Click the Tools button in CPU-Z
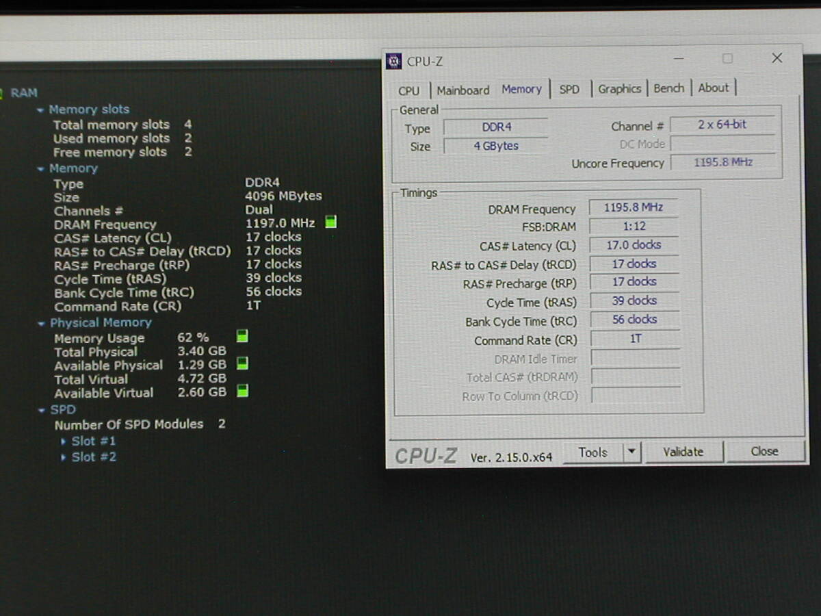Image resolution: width=821 pixels, height=616 pixels. [x=592, y=452]
